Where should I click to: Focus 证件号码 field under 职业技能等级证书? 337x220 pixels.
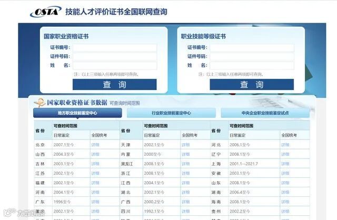[252, 57]
